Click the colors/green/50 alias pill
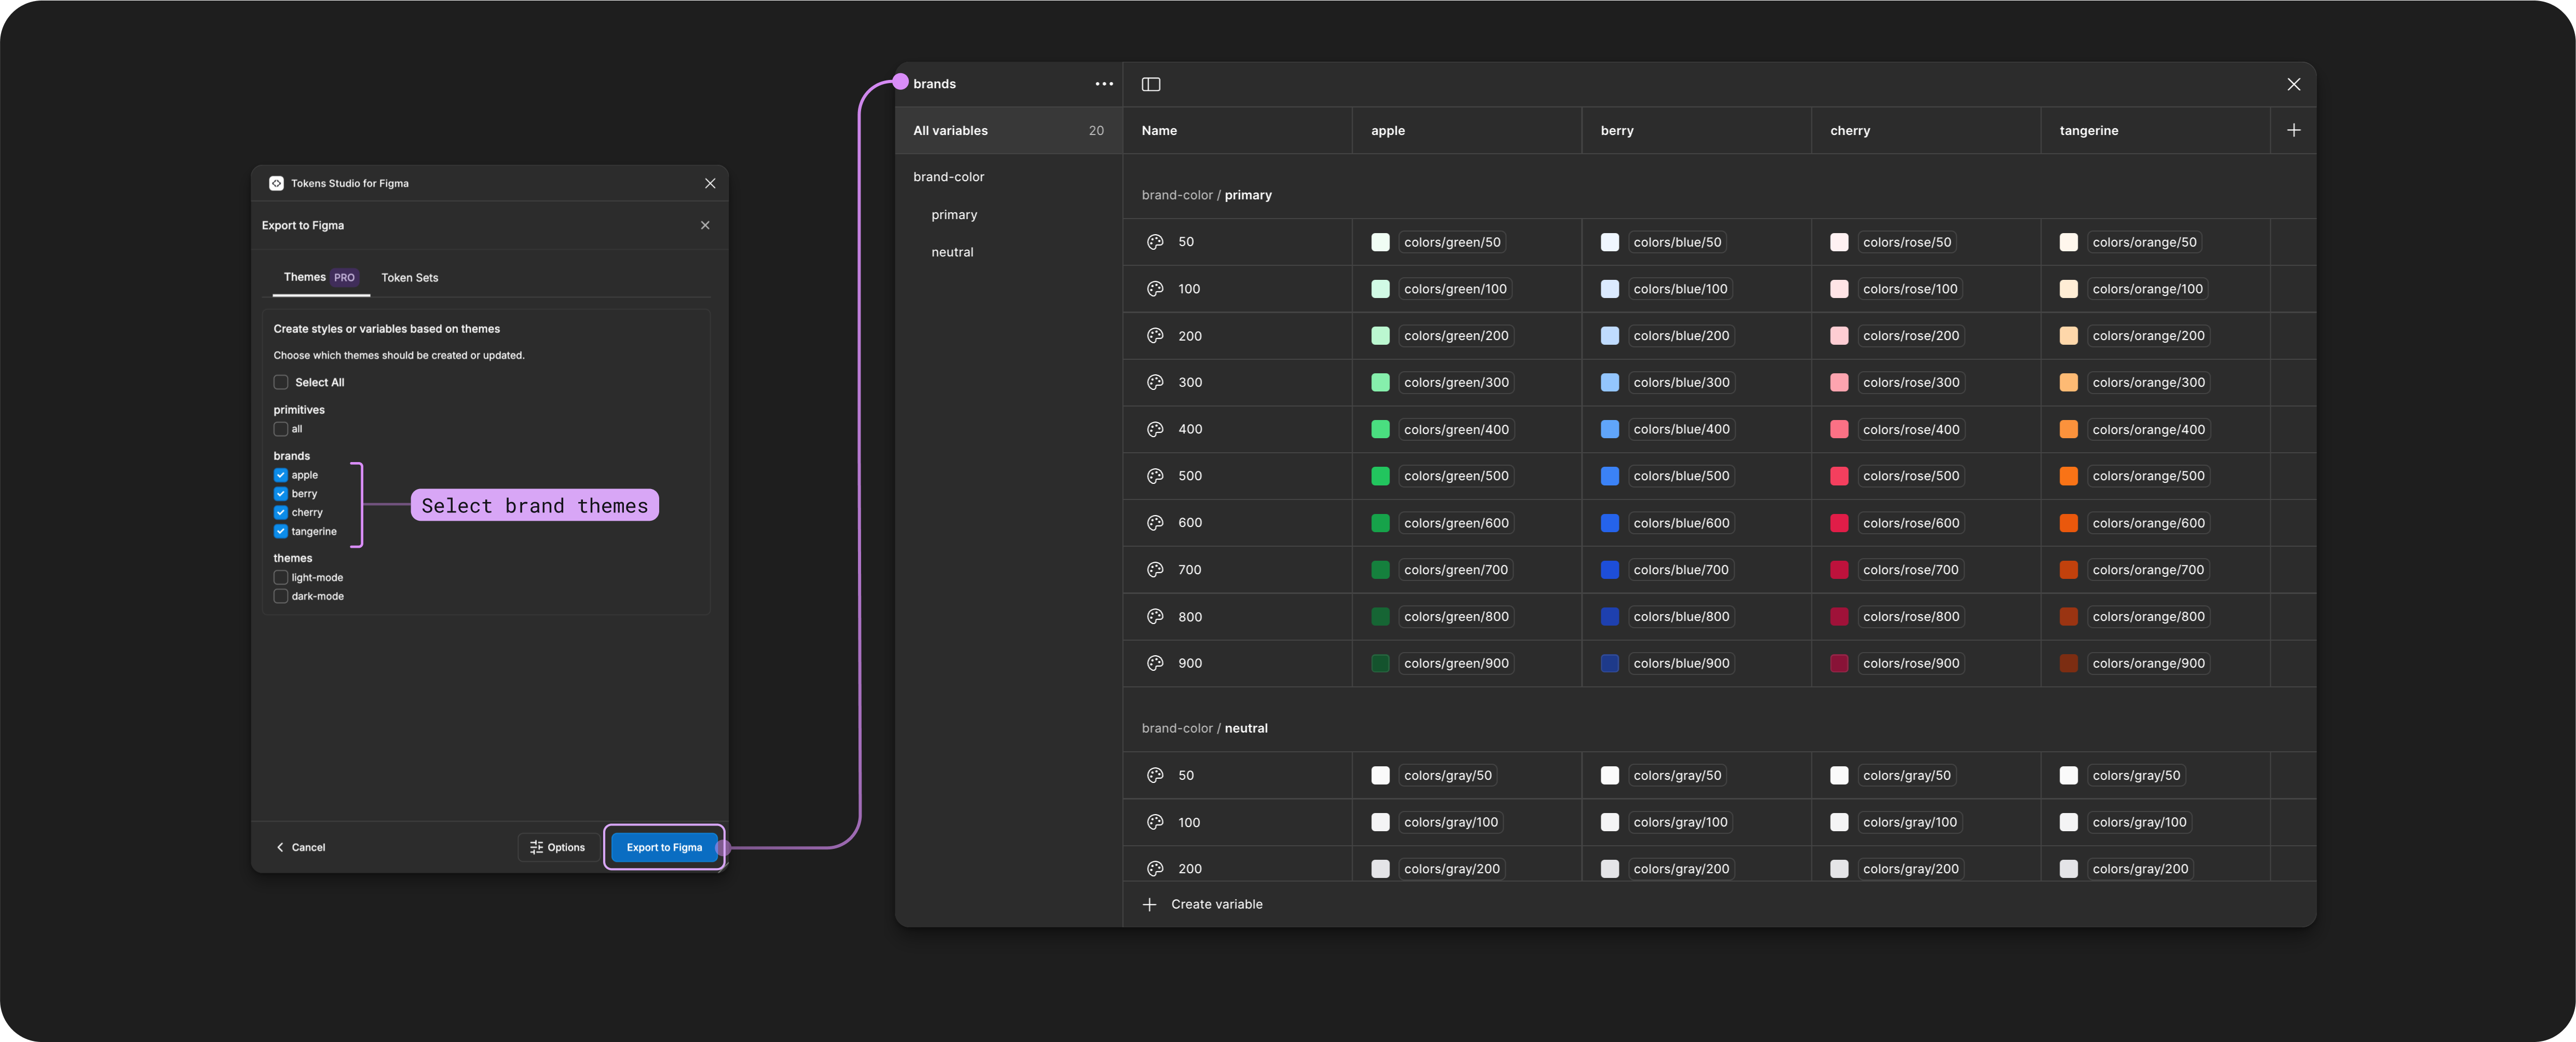Viewport: 2576px width, 1042px height. pos(1452,242)
